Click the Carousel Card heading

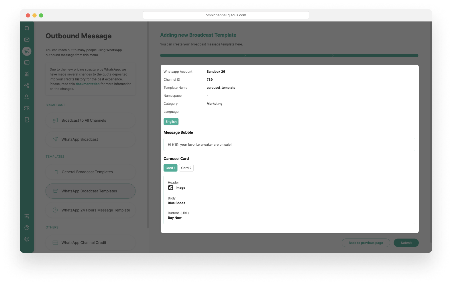[176, 159]
